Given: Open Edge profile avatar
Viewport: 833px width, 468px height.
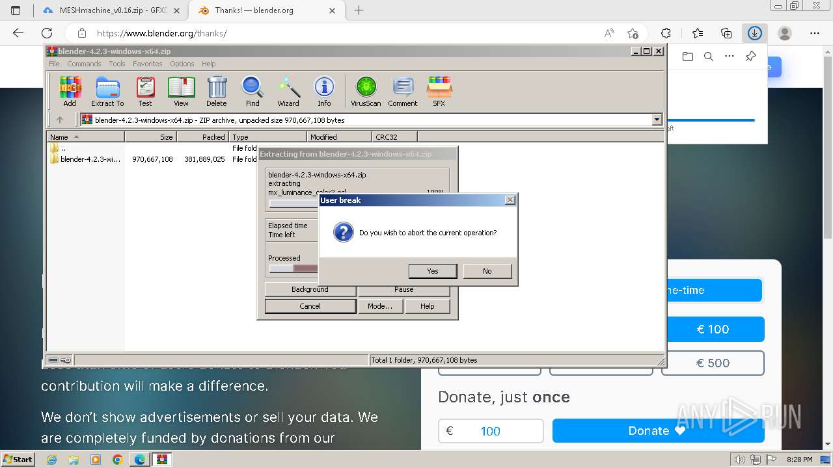Looking at the screenshot, I should [785, 33].
